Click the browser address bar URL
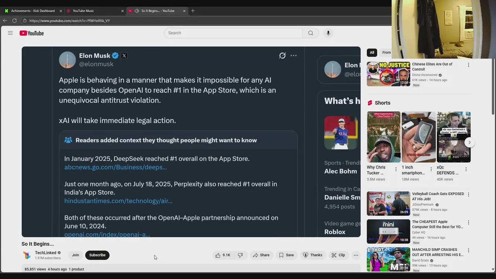 click(x=70, y=21)
